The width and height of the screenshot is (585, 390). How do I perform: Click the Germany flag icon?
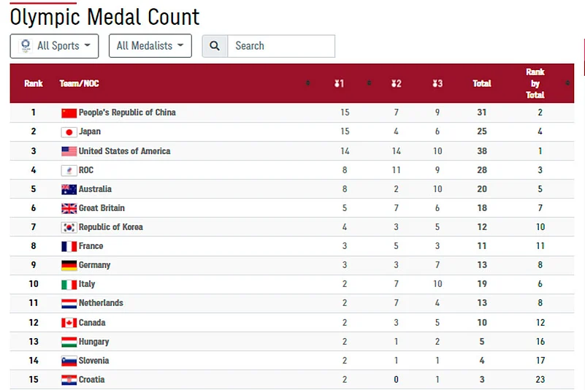(69, 265)
